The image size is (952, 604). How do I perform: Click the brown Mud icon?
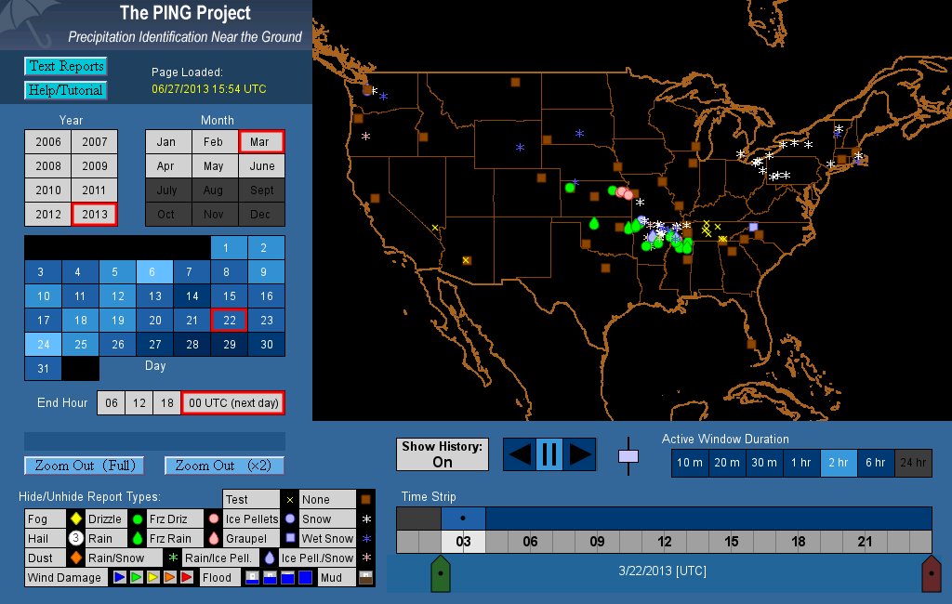pos(365,577)
